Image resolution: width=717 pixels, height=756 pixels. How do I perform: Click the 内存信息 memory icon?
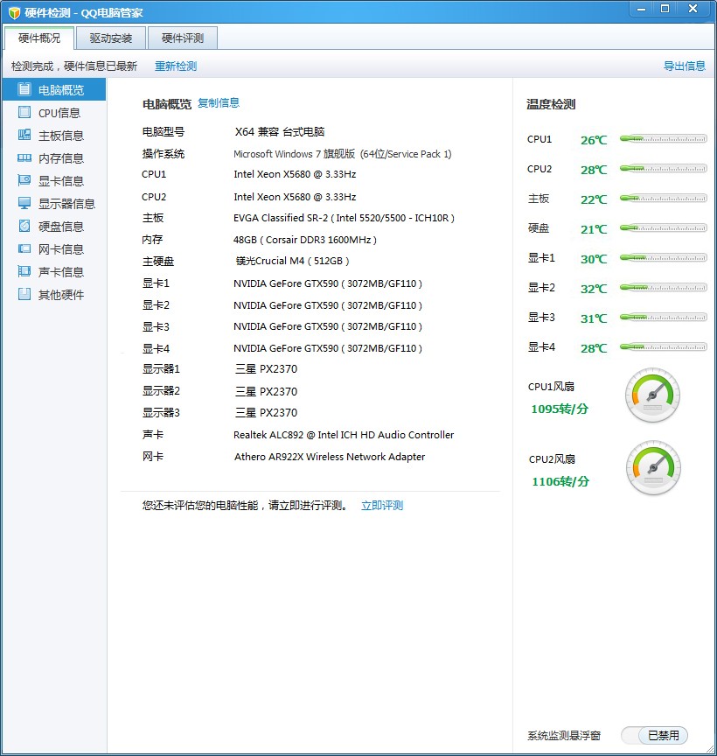24,157
